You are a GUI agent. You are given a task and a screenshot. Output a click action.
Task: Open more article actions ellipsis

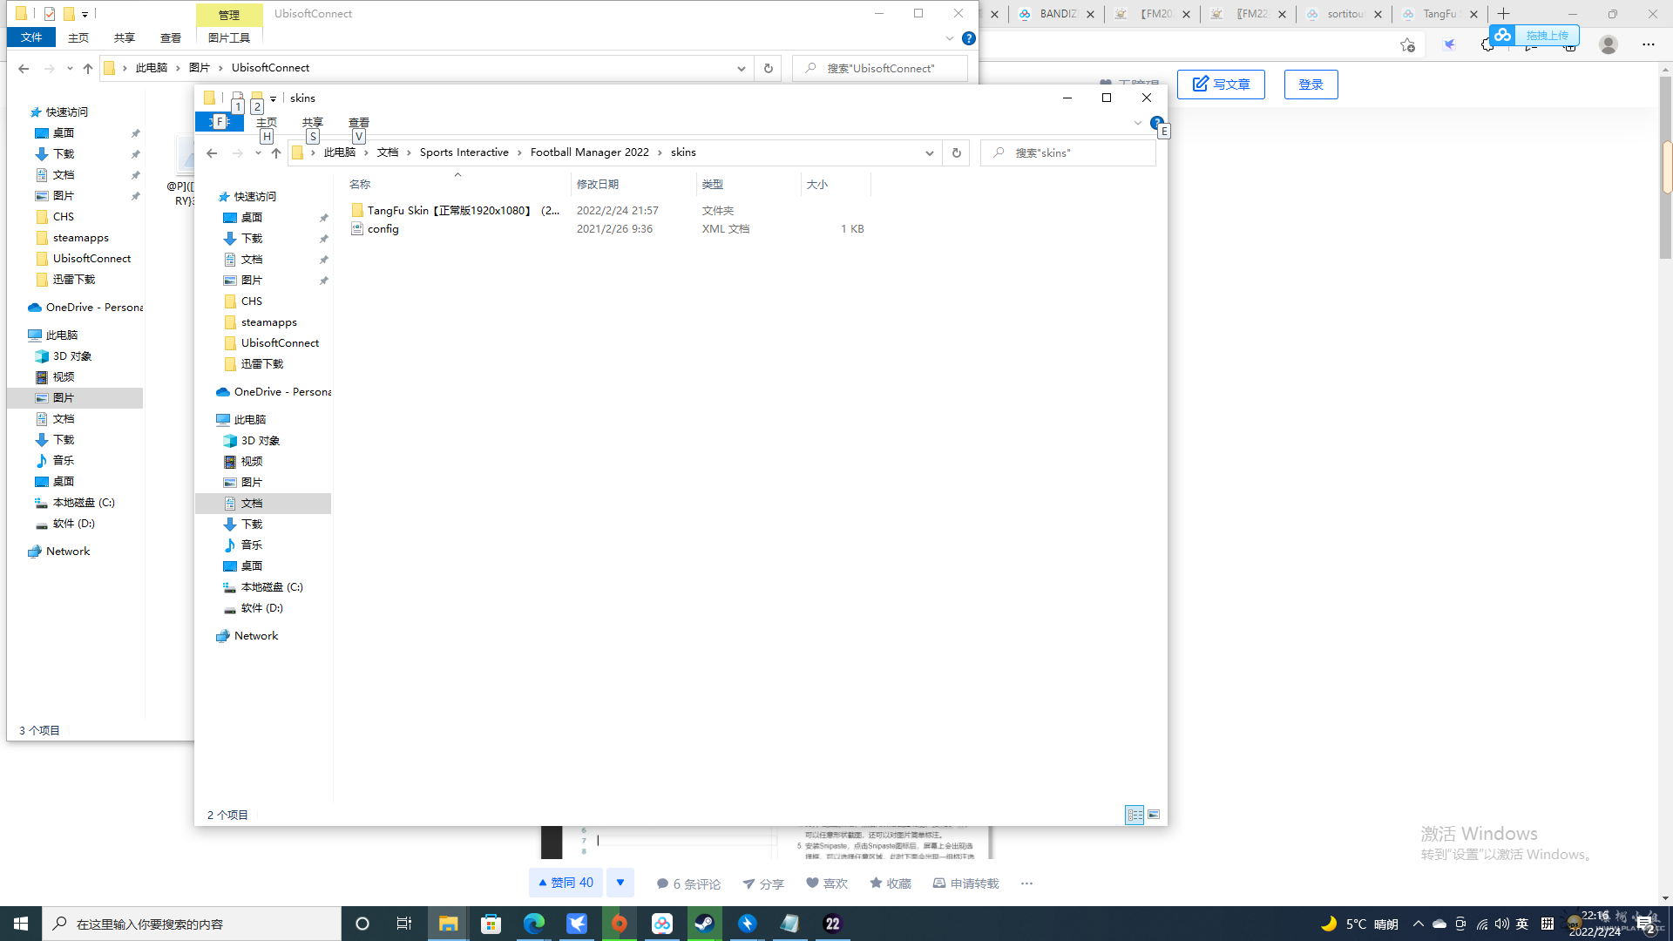point(1026,883)
